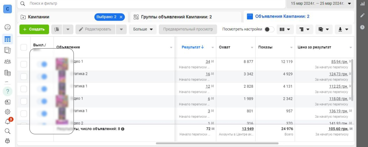
Task: Open notifications bell with 3 badge
Action: tap(8, 121)
